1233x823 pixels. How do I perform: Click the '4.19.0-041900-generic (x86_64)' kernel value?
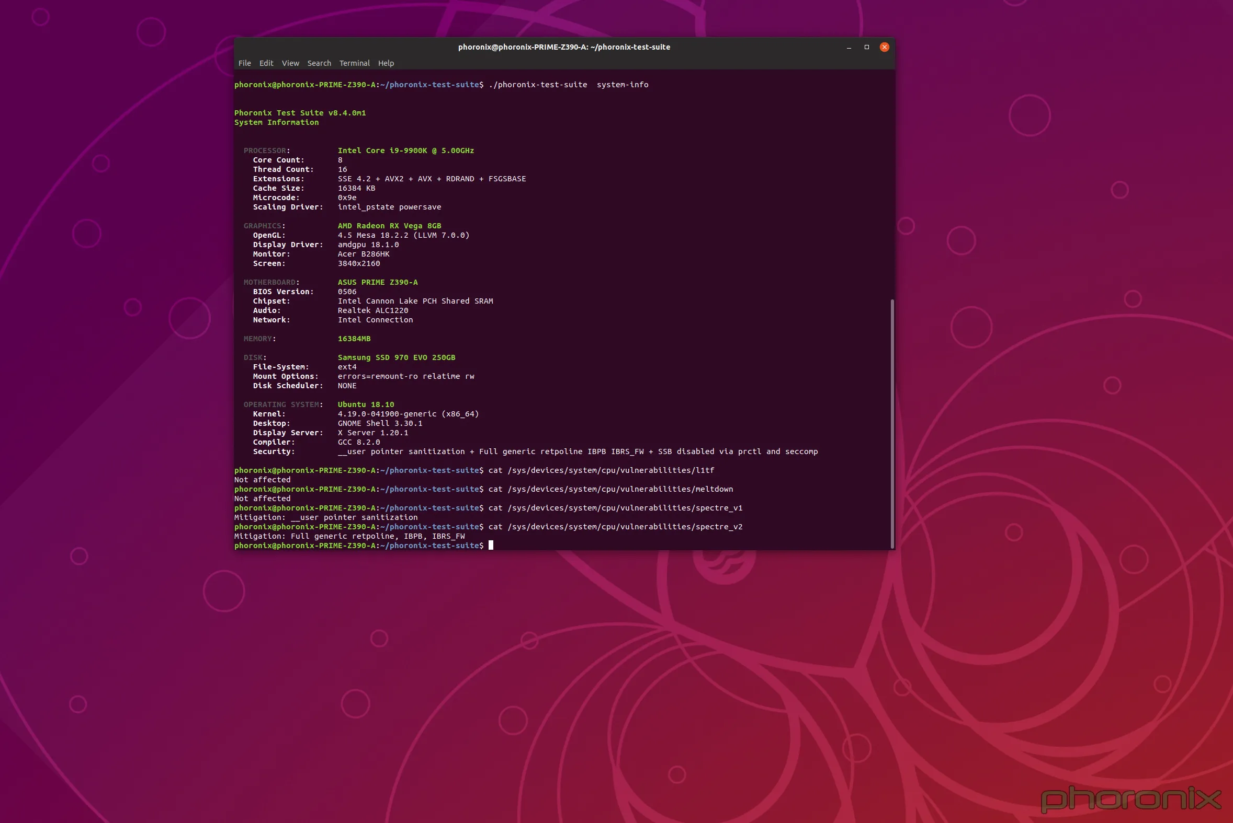408,414
